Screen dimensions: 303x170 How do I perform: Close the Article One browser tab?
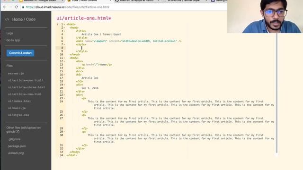pos(206,1)
